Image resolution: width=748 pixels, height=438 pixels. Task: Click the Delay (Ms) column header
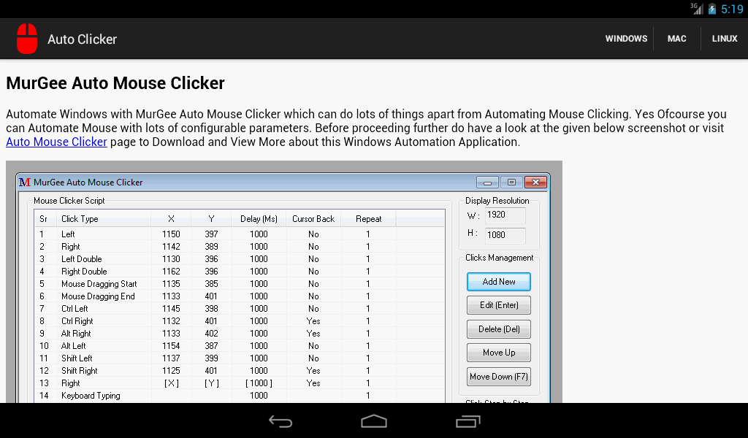pos(259,219)
